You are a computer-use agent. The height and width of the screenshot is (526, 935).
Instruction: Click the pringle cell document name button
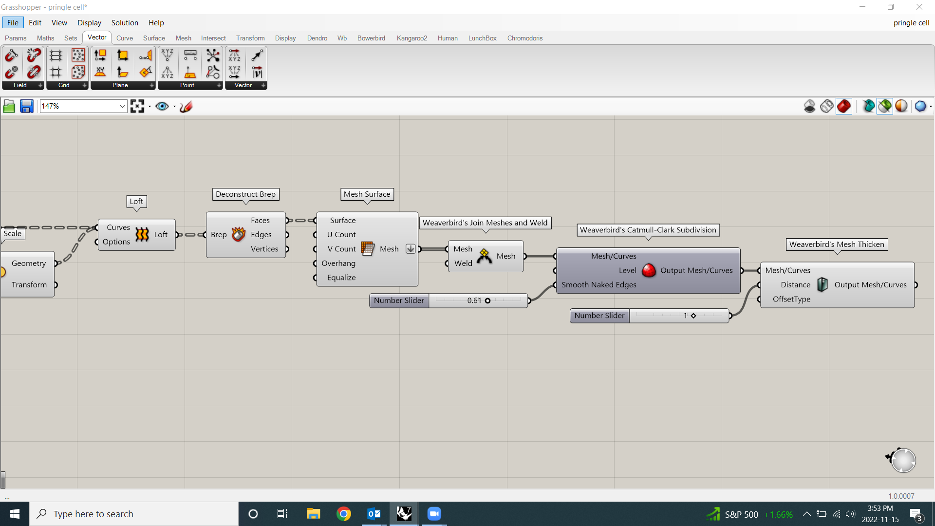click(911, 23)
